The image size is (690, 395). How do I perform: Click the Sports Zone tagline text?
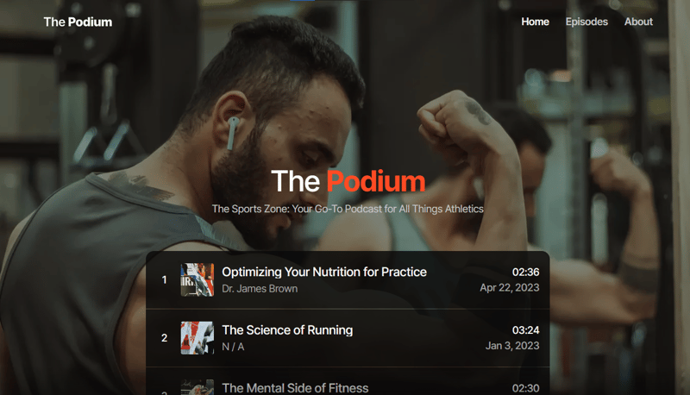pos(348,209)
